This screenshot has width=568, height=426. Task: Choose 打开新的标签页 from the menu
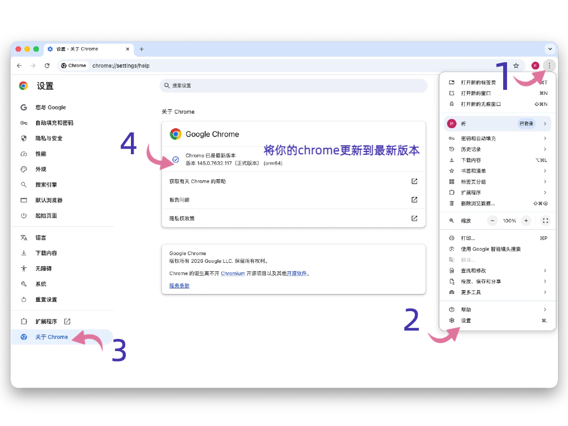pyautogui.click(x=498, y=83)
